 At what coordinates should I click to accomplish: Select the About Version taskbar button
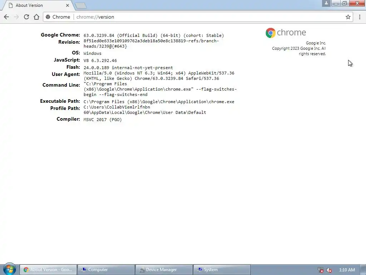pyautogui.click(x=48, y=270)
